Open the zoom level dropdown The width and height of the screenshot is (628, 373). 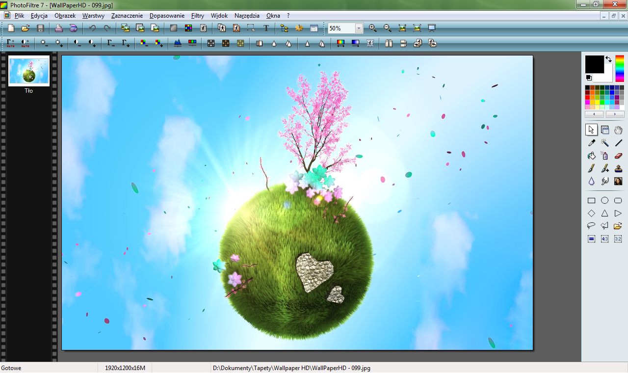pyautogui.click(x=359, y=28)
